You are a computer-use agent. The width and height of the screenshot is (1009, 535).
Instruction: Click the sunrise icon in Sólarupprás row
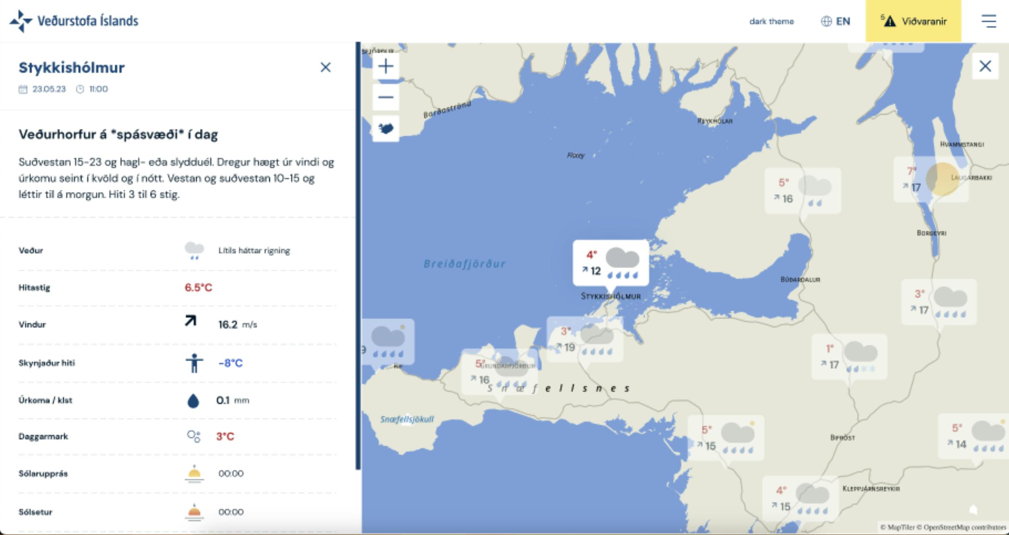tap(194, 473)
